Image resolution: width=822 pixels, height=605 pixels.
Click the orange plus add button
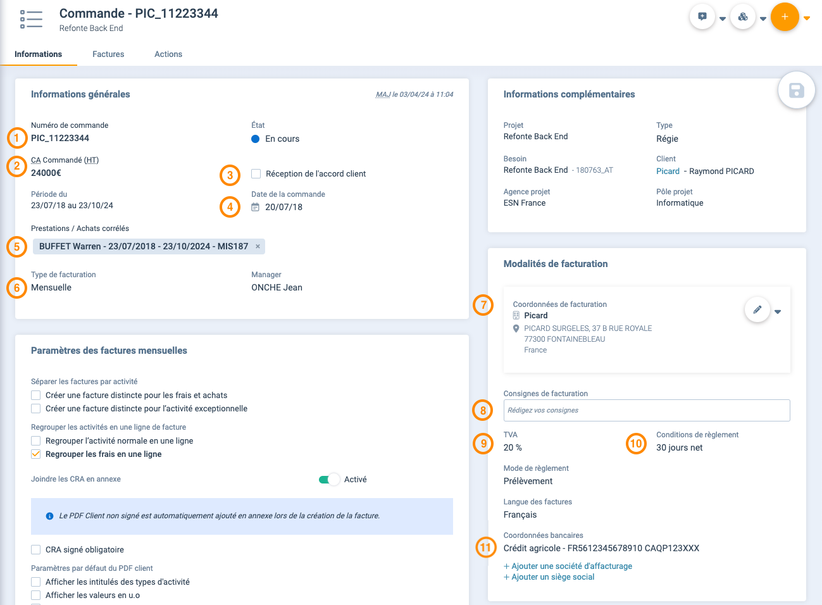point(785,17)
